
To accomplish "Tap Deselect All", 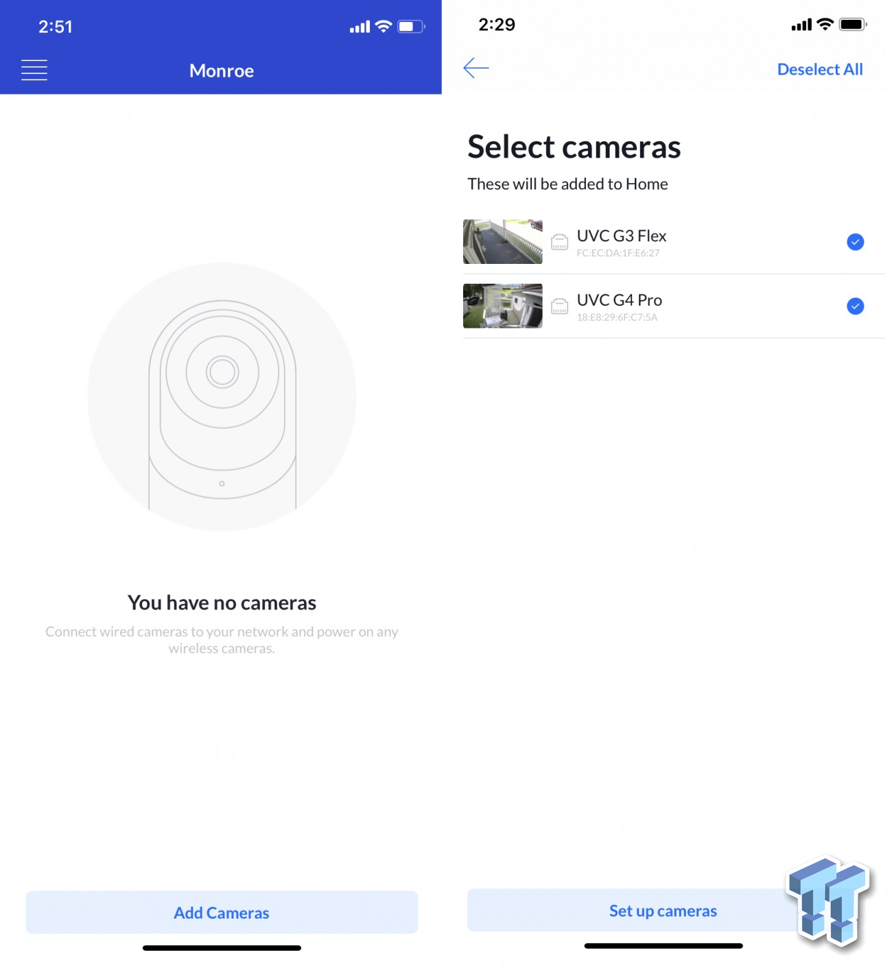I will click(819, 69).
